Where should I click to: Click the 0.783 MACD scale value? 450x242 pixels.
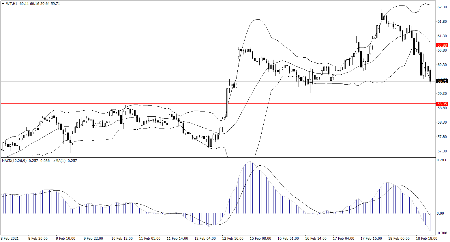pyautogui.click(x=442, y=160)
